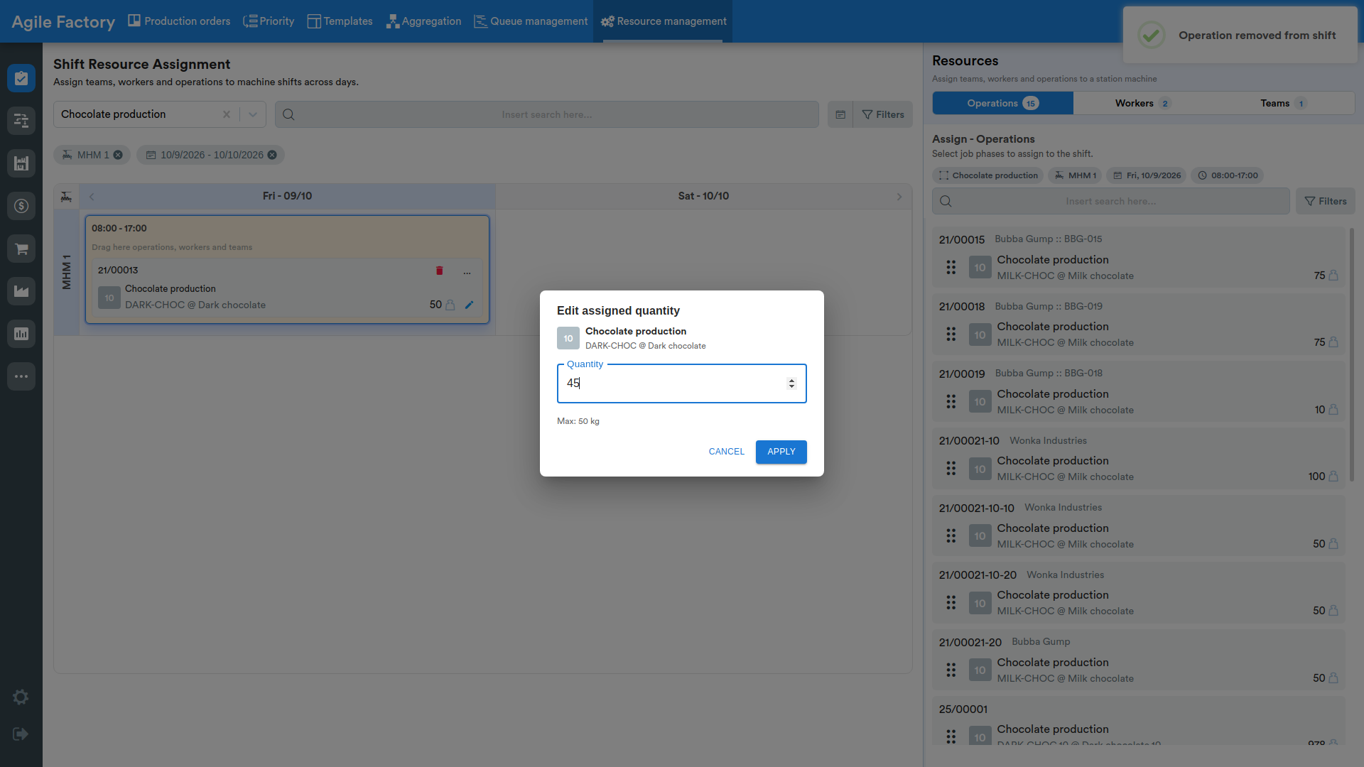Image resolution: width=1364 pixels, height=767 pixels.
Task: Open the Aggregation menu
Action: (x=423, y=21)
